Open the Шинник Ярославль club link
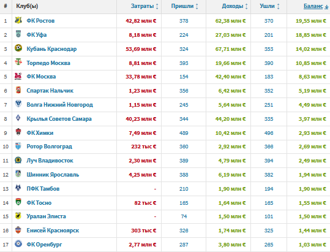Viewport: 330px width, 252px height. (53, 175)
